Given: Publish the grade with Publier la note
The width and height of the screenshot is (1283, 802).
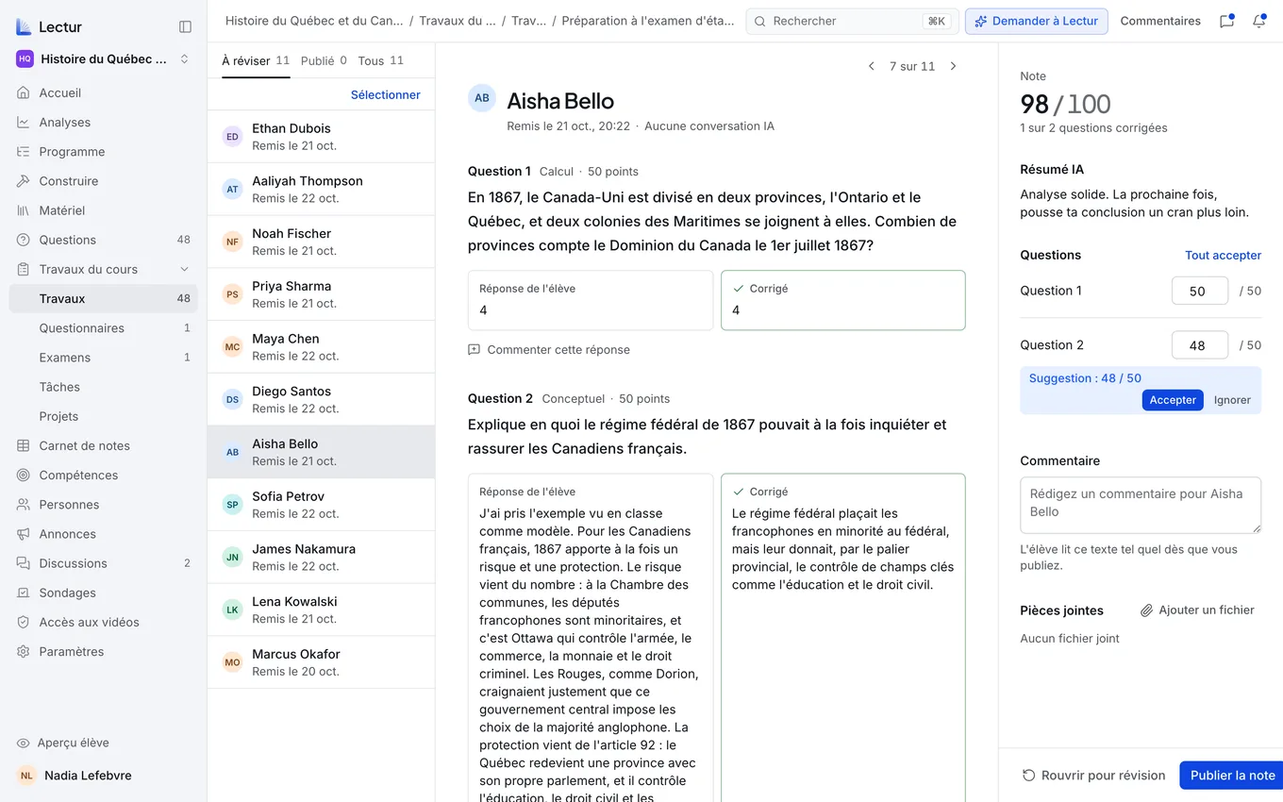Looking at the screenshot, I should click(1231, 775).
